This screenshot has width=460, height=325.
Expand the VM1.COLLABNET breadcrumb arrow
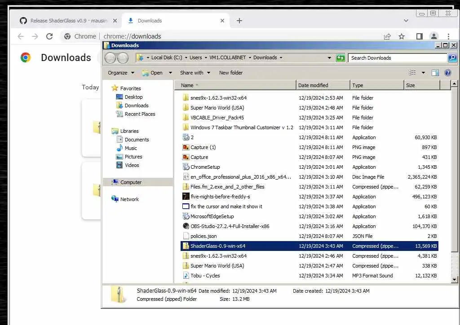[250, 58]
